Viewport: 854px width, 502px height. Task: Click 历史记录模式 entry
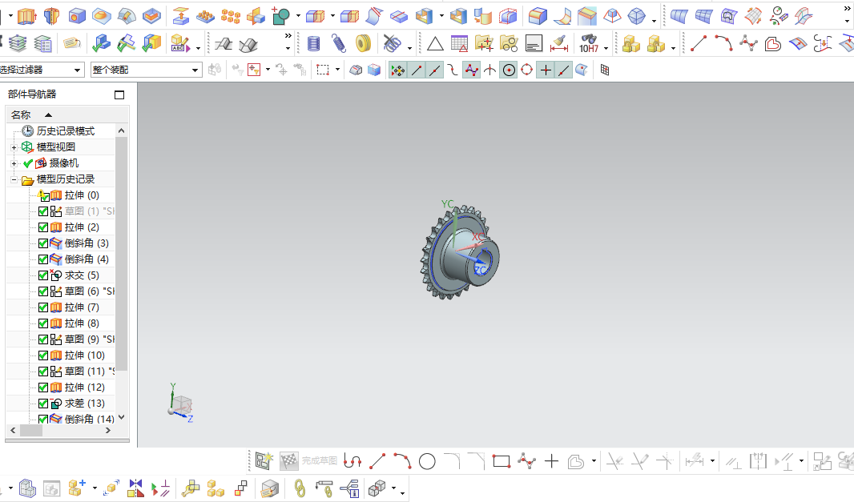(x=66, y=131)
